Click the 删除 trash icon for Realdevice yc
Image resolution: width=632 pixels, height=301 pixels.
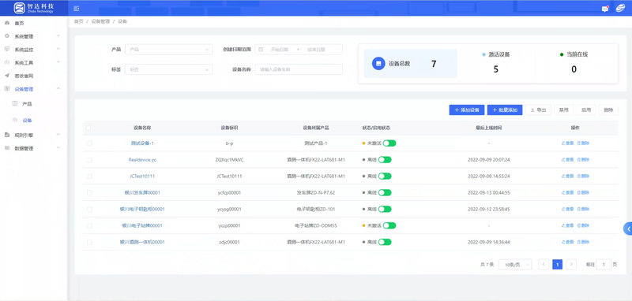pyautogui.click(x=579, y=159)
